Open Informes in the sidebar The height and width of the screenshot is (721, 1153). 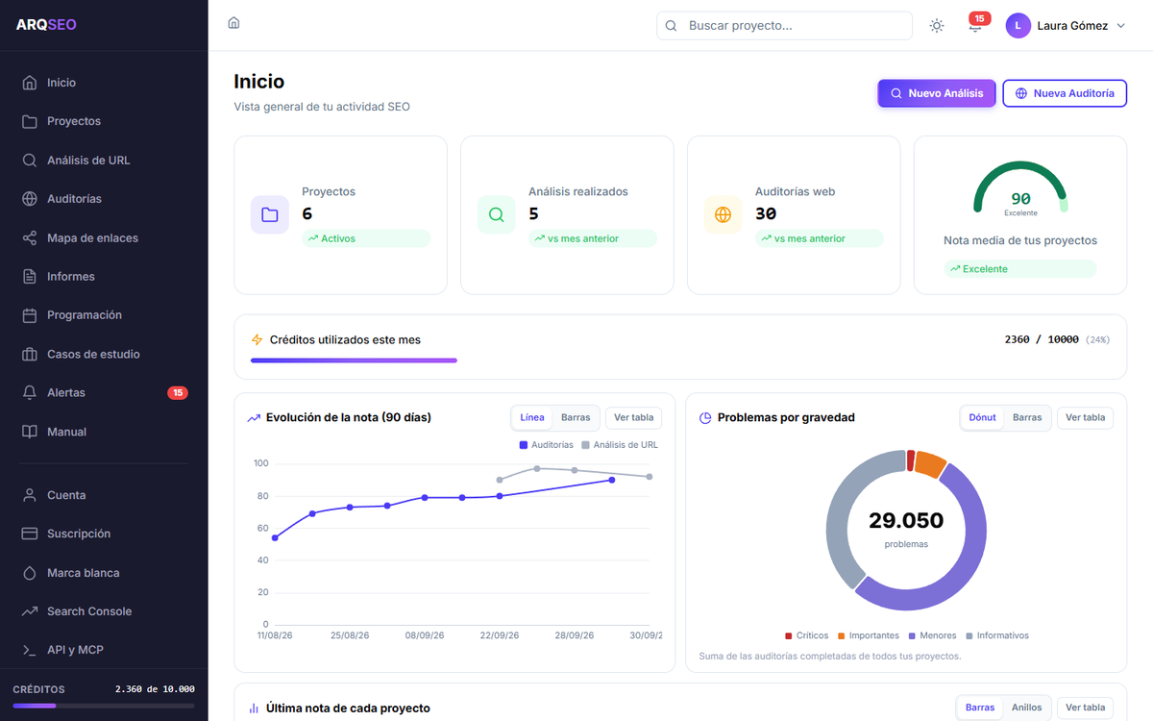pos(104,276)
